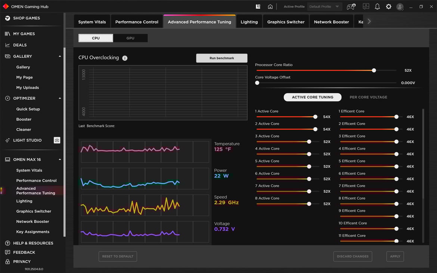The image size is (437, 273).
Task: Click the partially hidden Ke tab
Action: pos(359,22)
